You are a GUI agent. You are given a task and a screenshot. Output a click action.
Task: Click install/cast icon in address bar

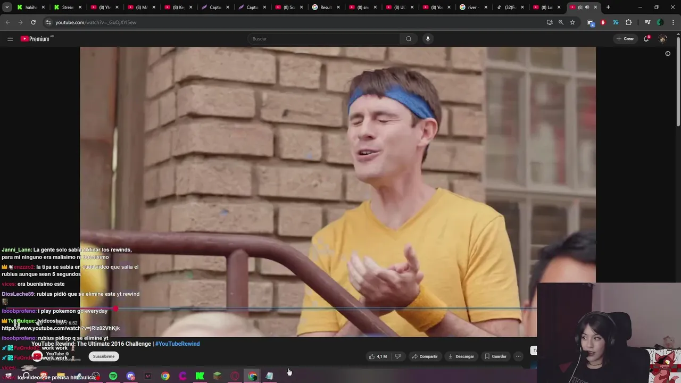(x=550, y=22)
